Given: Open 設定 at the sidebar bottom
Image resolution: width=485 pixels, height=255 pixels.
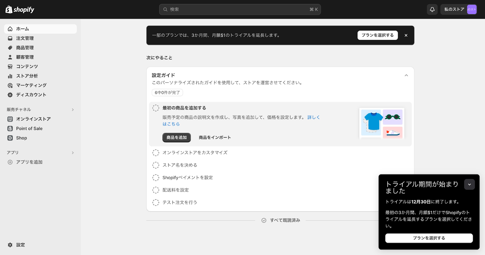Looking at the screenshot, I should (x=40, y=245).
